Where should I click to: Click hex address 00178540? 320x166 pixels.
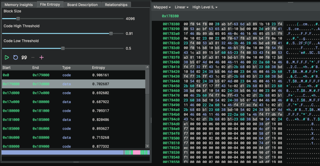[171, 157]
